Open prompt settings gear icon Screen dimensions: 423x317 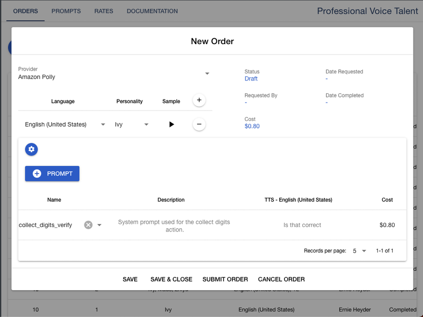coord(31,149)
